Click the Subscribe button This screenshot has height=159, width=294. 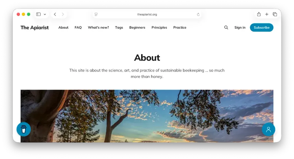tap(262, 28)
